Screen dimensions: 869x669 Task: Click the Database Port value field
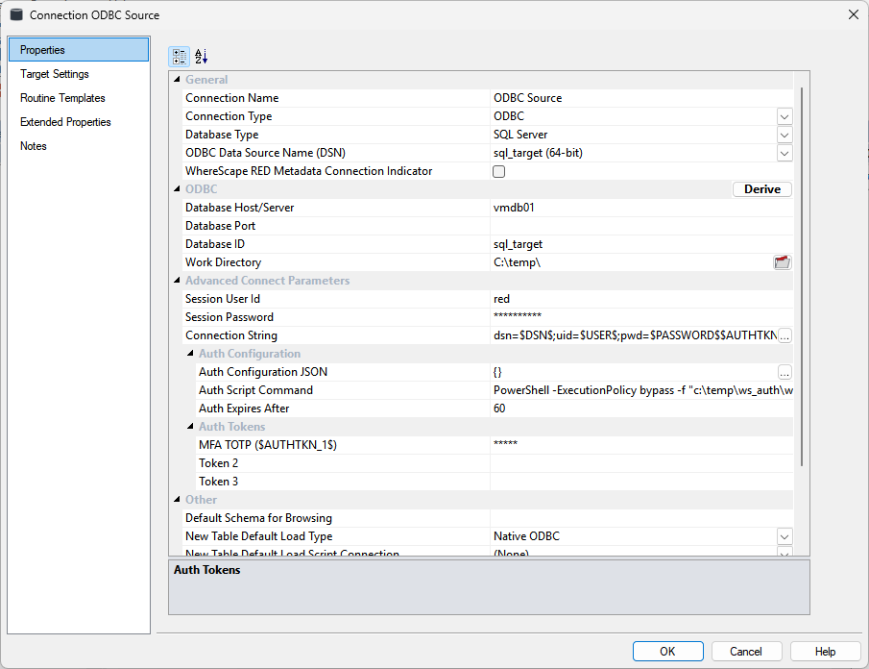(640, 226)
